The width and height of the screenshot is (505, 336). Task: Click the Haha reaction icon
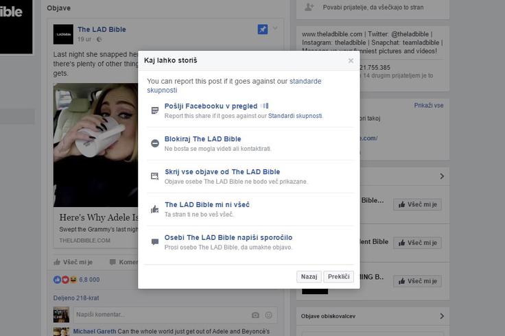[73, 280]
